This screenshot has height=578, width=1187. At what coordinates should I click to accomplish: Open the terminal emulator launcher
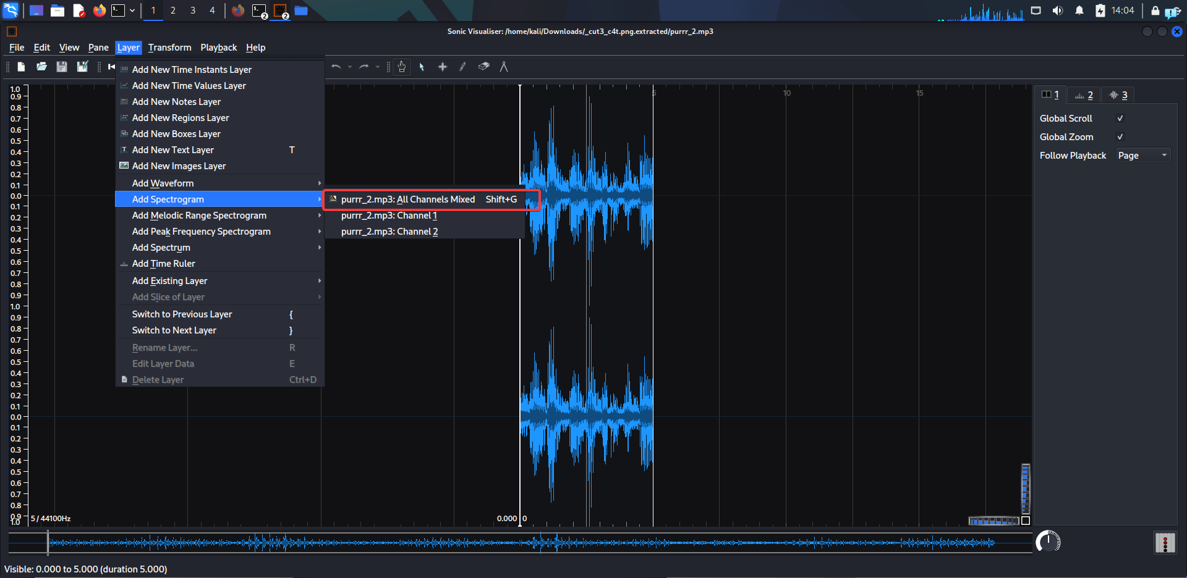pyautogui.click(x=118, y=10)
